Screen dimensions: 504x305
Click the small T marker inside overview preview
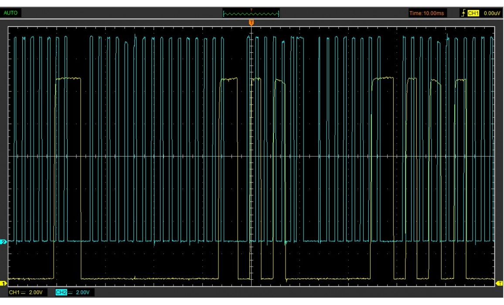coord(251,10)
